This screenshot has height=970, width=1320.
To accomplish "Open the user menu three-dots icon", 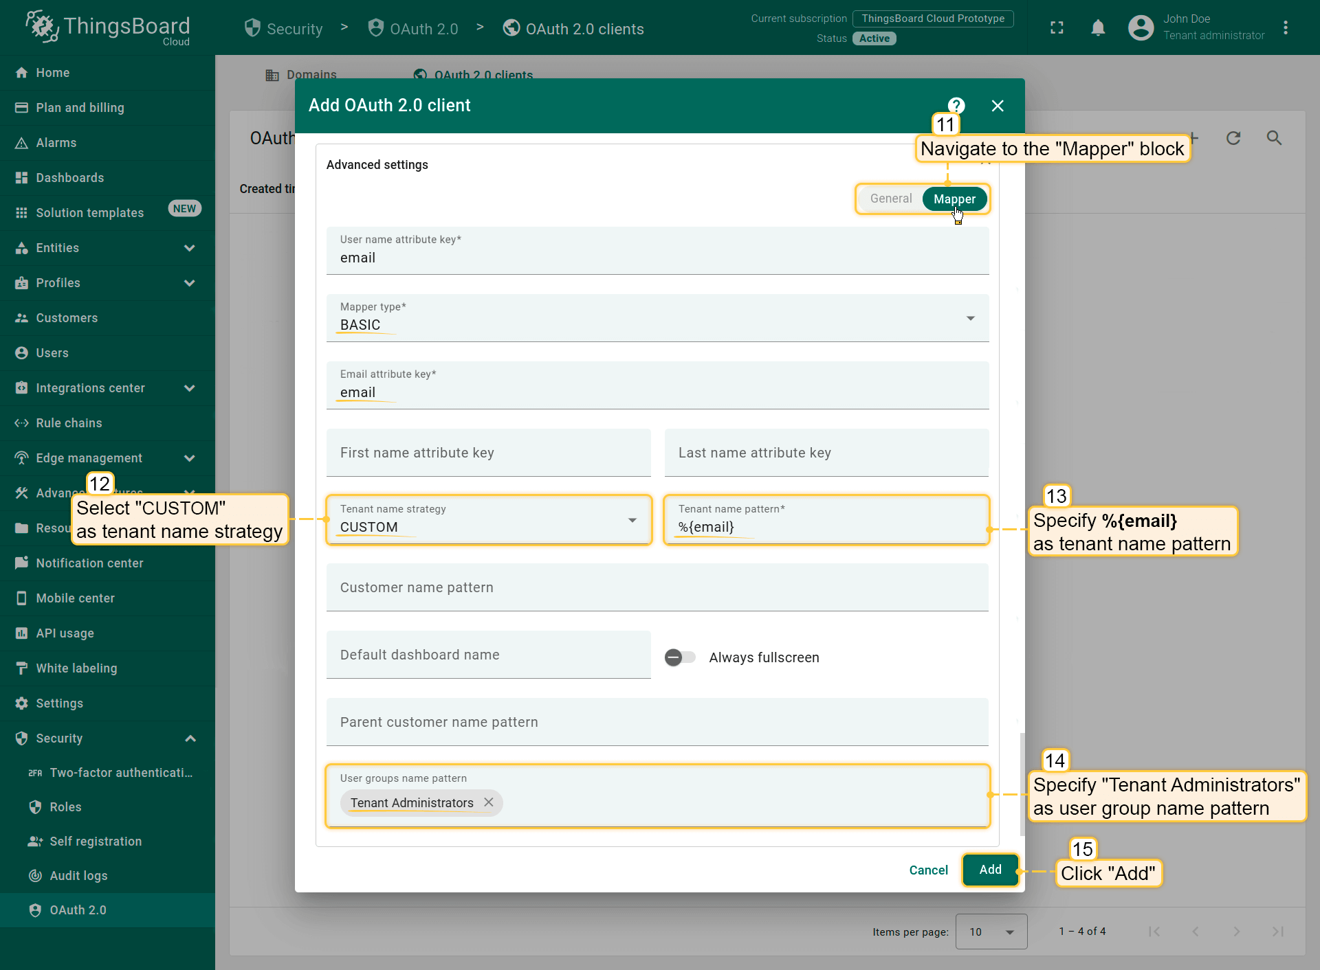I will pos(1285,28).
